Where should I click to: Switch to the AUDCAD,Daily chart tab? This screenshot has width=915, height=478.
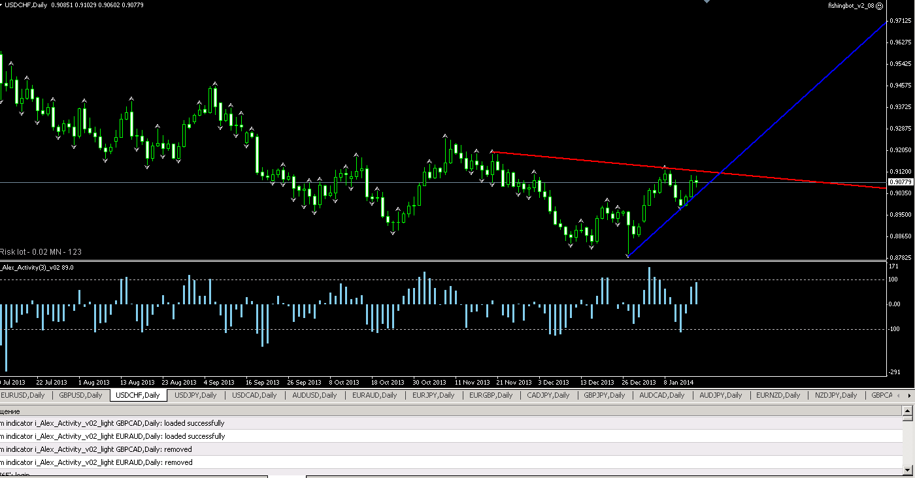(x=662, y=395)
